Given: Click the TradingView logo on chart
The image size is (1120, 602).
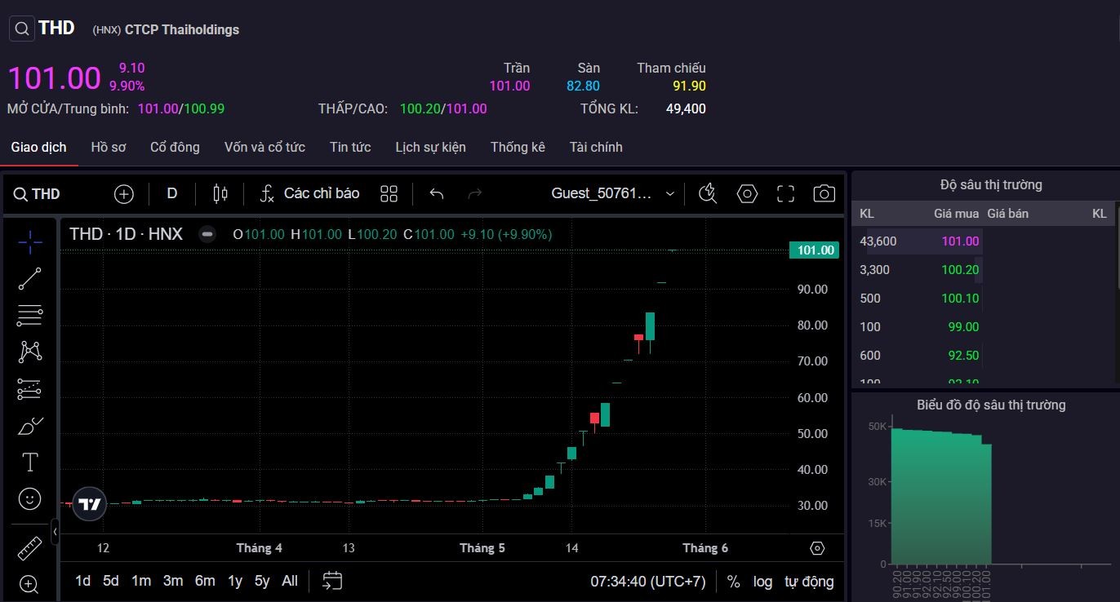Looking at the screenshot, I should 89,504.
